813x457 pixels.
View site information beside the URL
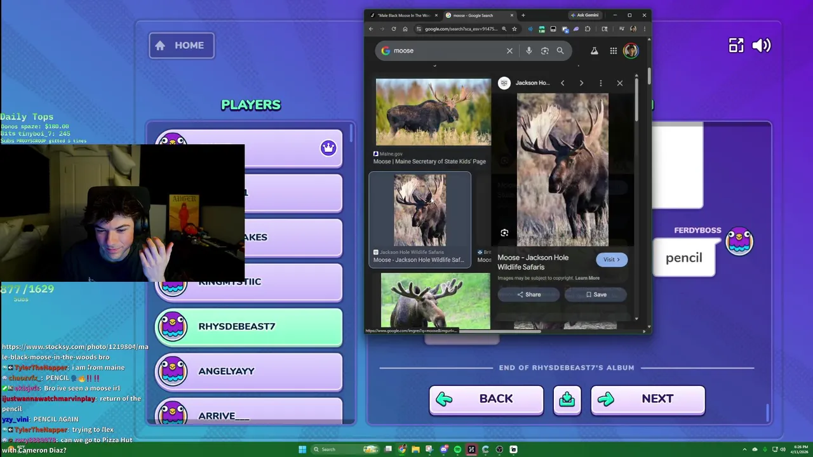point(419,29)
